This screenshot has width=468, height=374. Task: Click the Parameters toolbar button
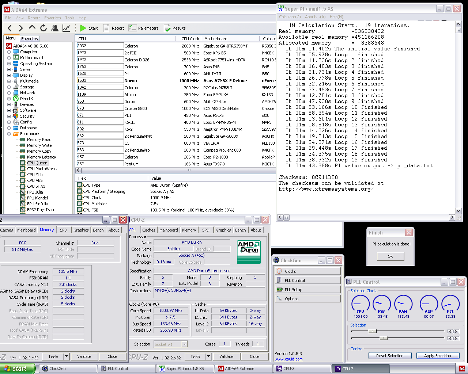[x=143, y=28]
